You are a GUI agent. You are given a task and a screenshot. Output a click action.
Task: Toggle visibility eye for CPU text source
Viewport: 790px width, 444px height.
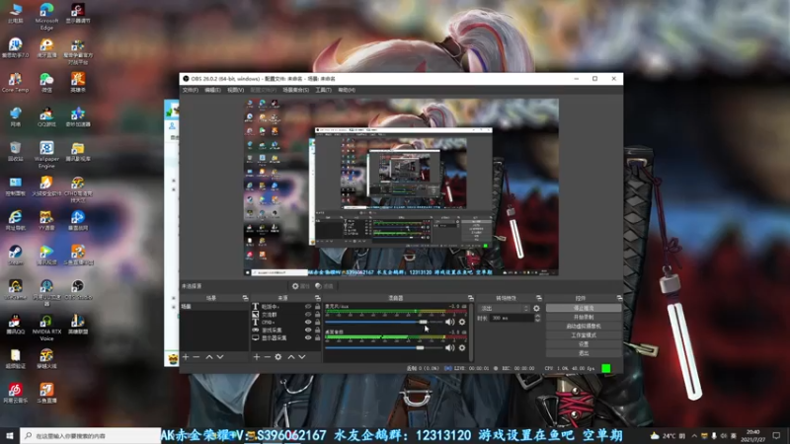[308, 323]
